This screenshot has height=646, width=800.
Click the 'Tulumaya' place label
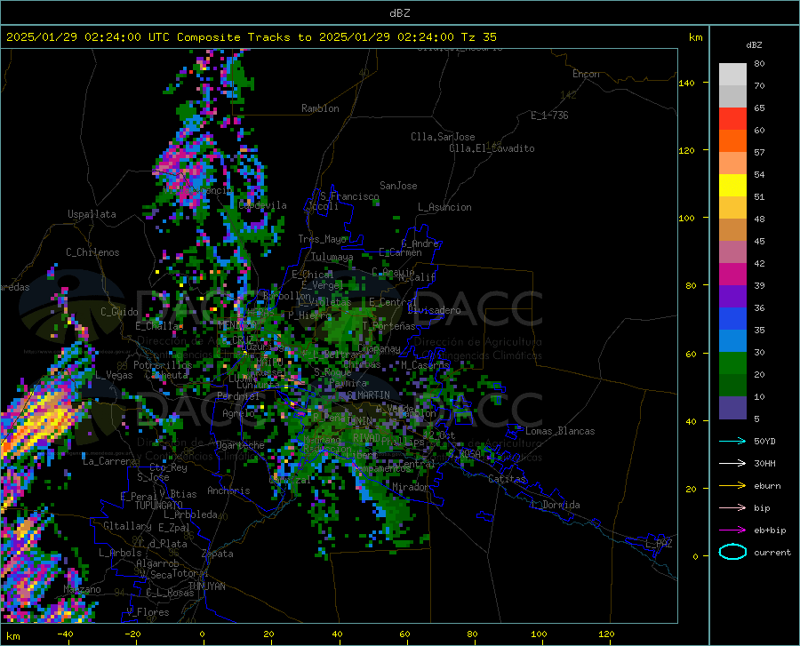[x=332, y=257]
